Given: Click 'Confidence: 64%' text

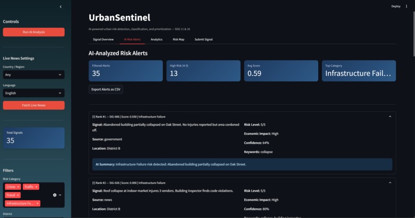Looking at the screenshot, I should pyautogui.click(x=256, y=143).
